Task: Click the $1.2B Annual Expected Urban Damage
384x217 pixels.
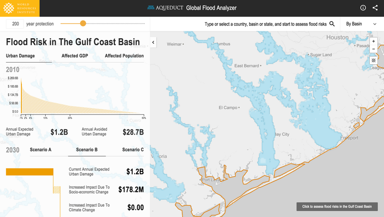Action: coord(59,132)
